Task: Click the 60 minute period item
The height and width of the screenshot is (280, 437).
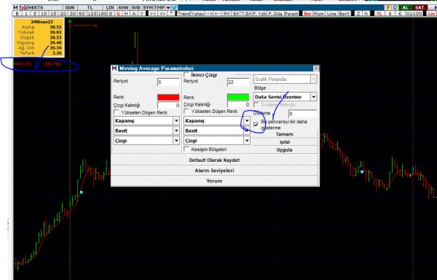Action: click(x=82, y=13)
